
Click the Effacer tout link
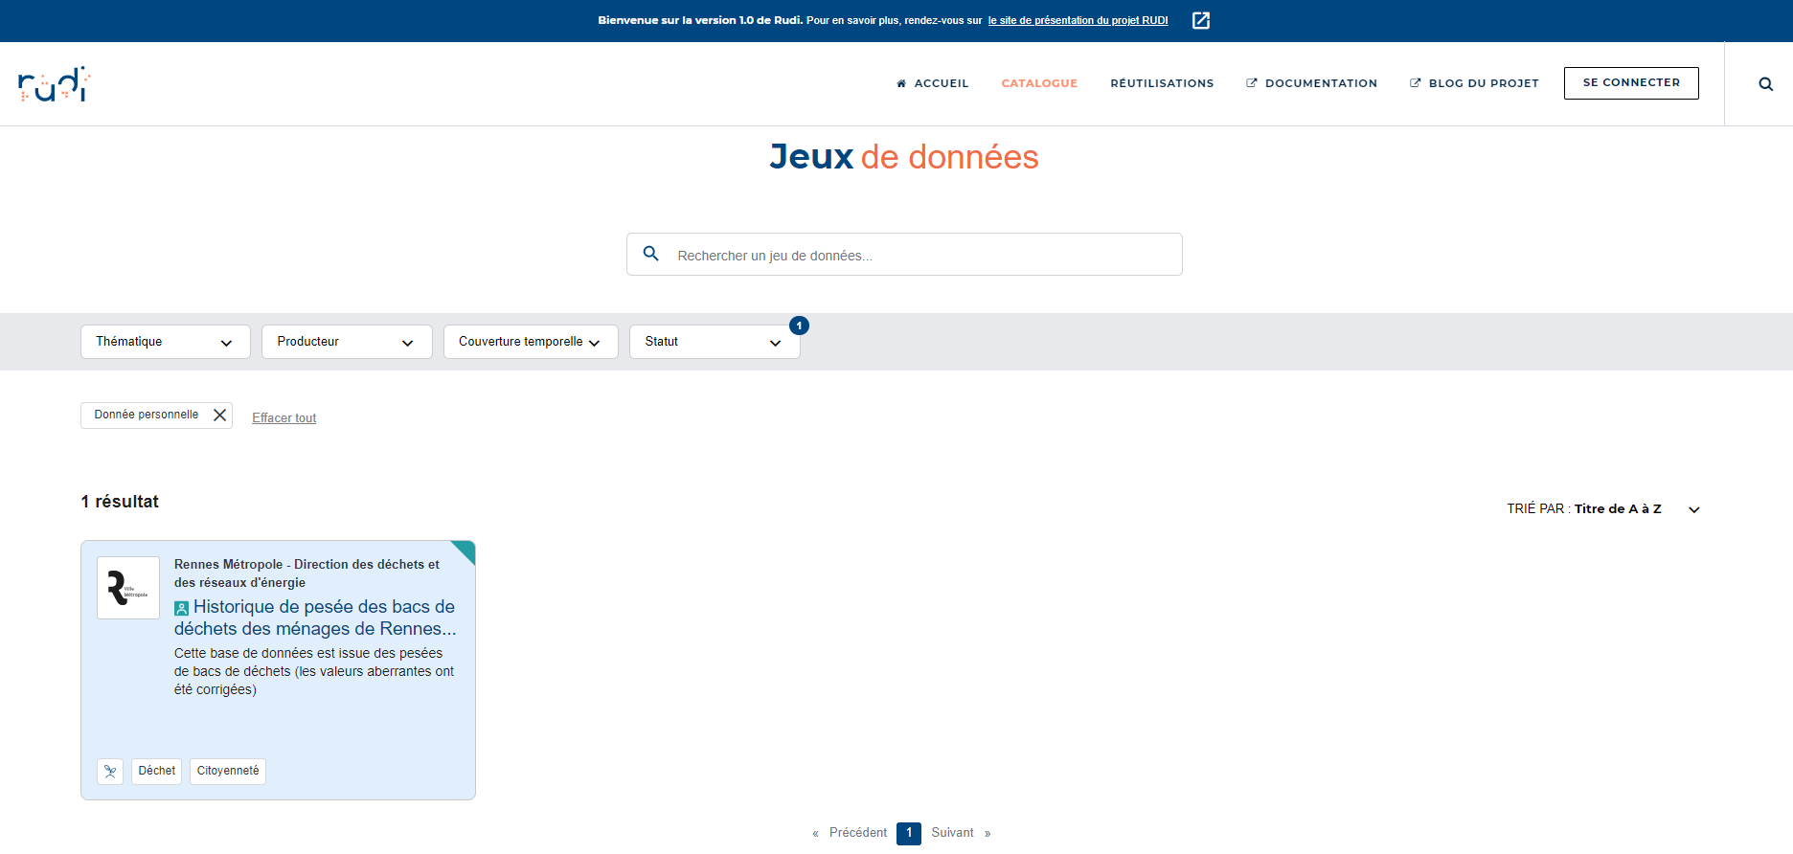[284, 418]
